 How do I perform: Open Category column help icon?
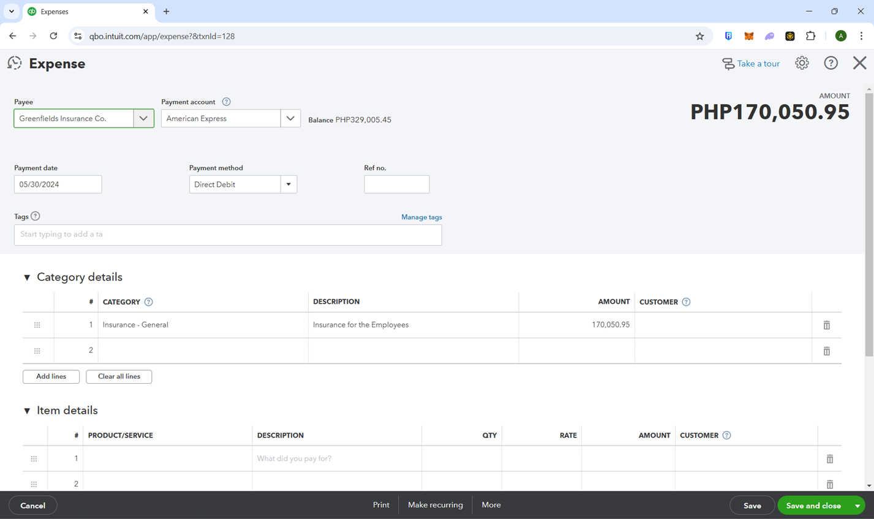(148, 302)
